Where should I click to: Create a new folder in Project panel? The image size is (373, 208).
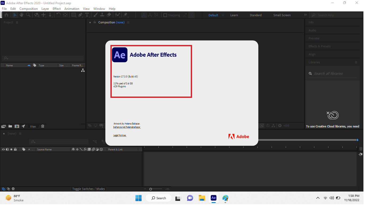10,126
